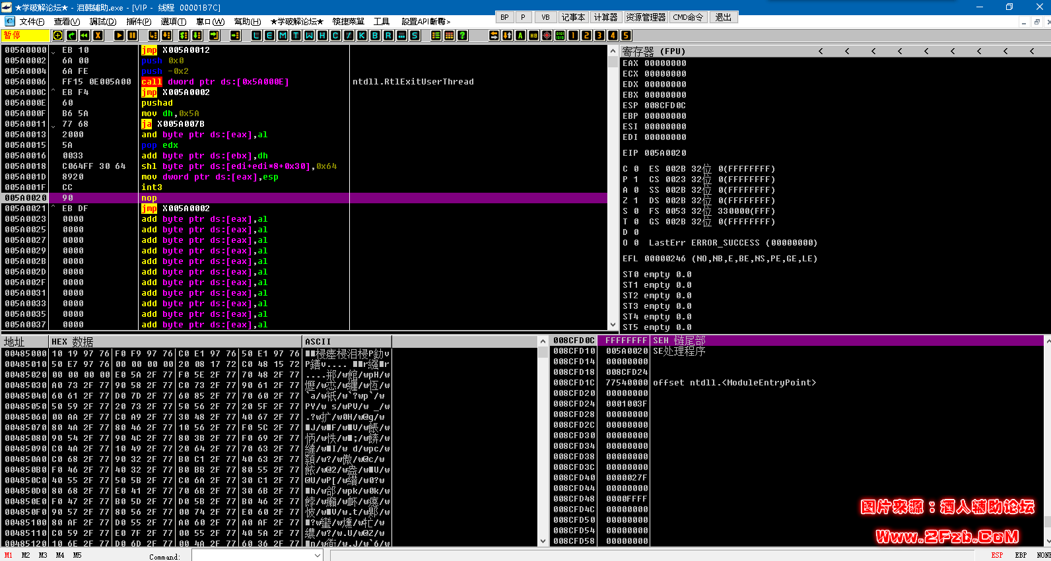Open the 文件(F) menu
Viewport: 1051px width, 561px height.
coord(32,22)
